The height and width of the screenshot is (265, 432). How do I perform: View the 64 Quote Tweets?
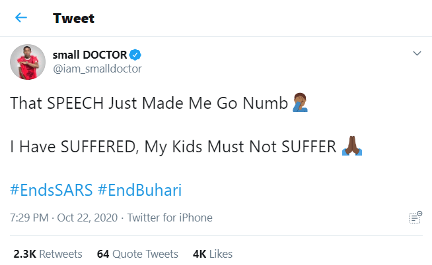(x=137, y=254)
